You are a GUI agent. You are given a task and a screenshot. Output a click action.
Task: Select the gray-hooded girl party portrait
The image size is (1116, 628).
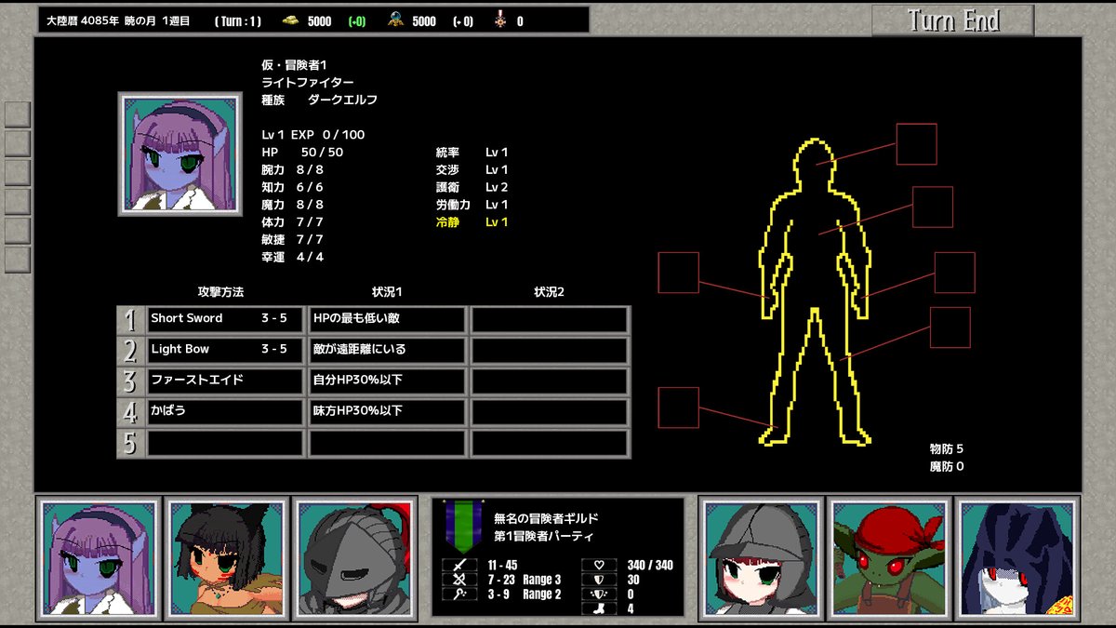coord(762,558)
